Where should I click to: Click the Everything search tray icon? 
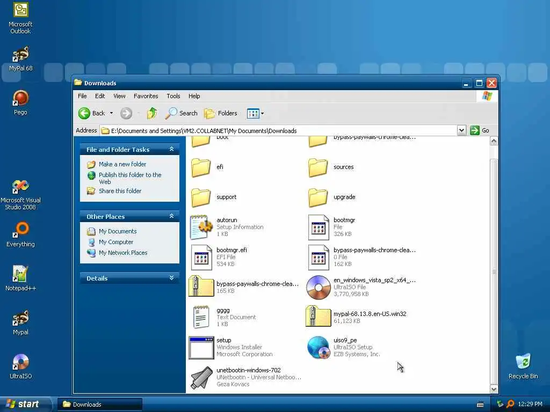[510, 404]
